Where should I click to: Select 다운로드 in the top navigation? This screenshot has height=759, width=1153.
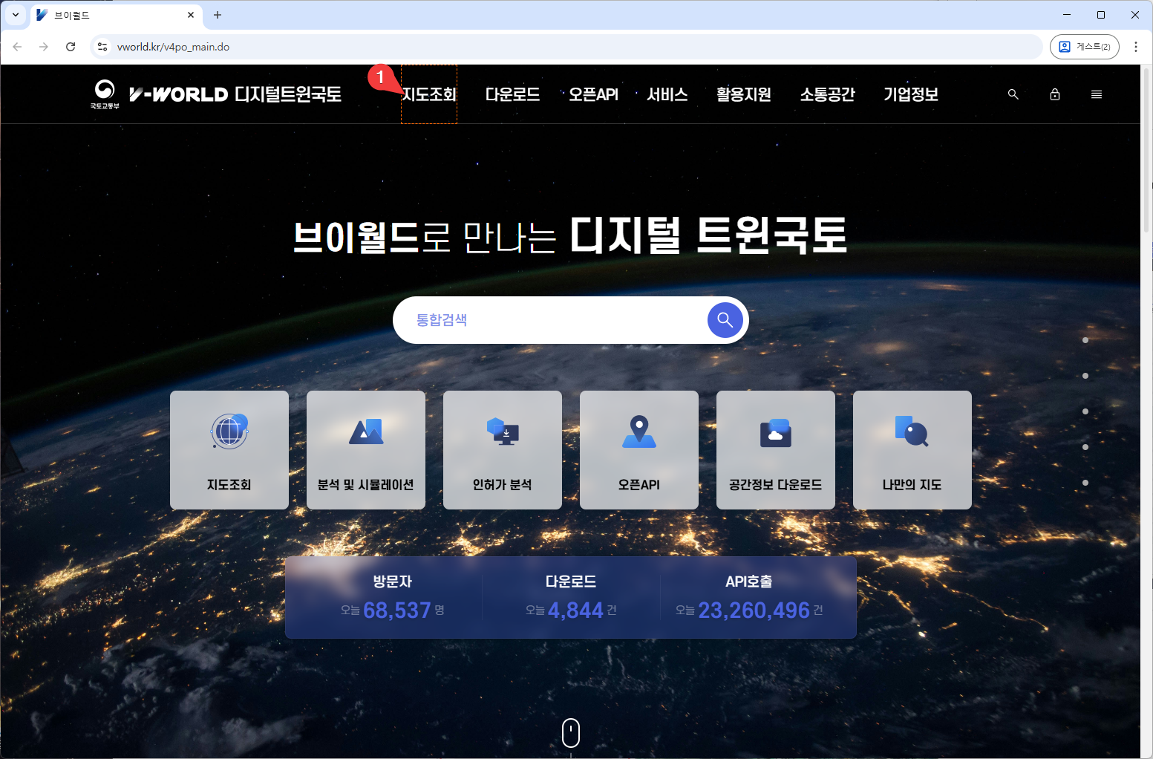pyautogui.click(x=512, y=94)
